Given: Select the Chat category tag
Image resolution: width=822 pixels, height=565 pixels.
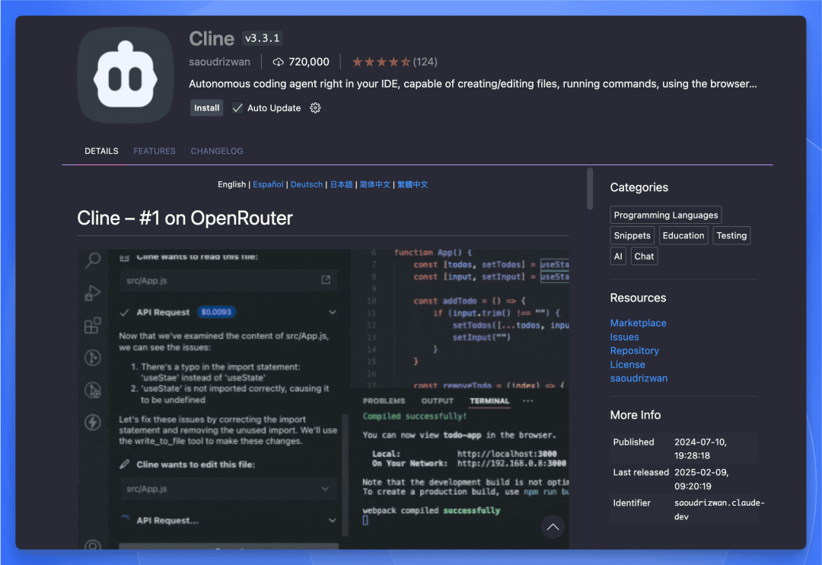Looking at the screenshot, I should [644, 257].
